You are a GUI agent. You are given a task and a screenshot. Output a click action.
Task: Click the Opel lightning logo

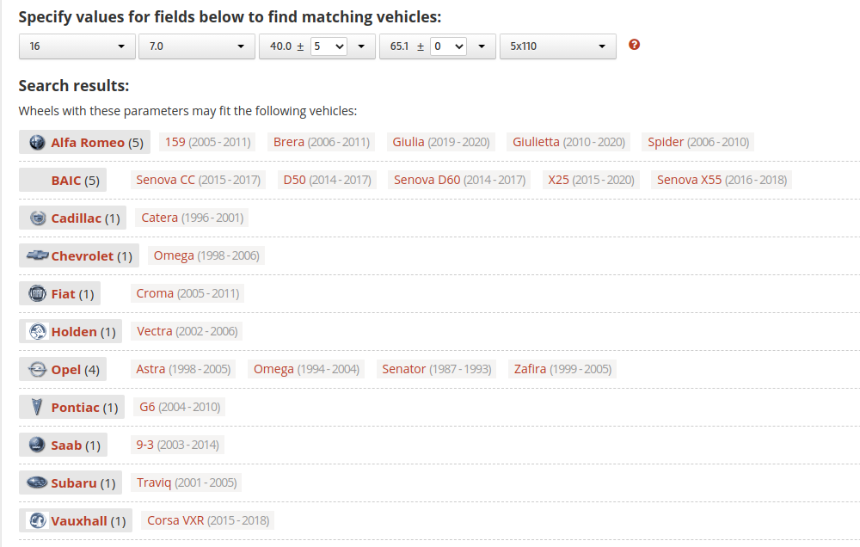(x=37, y=369)
